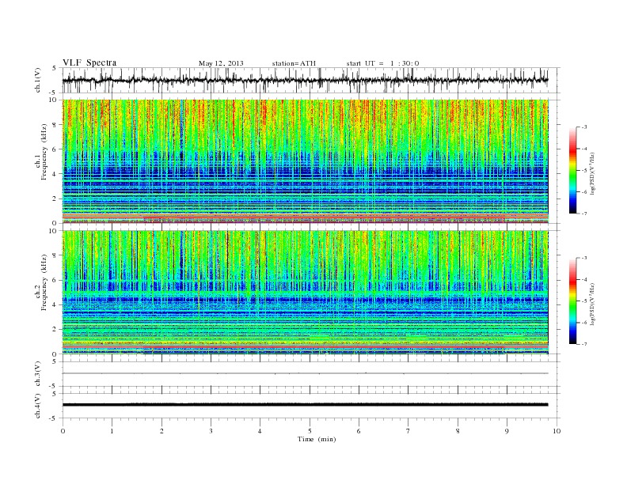The width and height of the screenshot is (627, 484).
Task: Click upper colorbar "log(PSD)(V²/Hz)" label
Action: [x=592, y=174]
